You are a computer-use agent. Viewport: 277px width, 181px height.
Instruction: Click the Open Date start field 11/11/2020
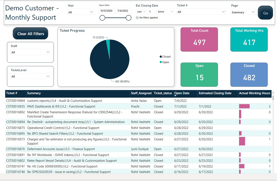(x=107, y=11)
